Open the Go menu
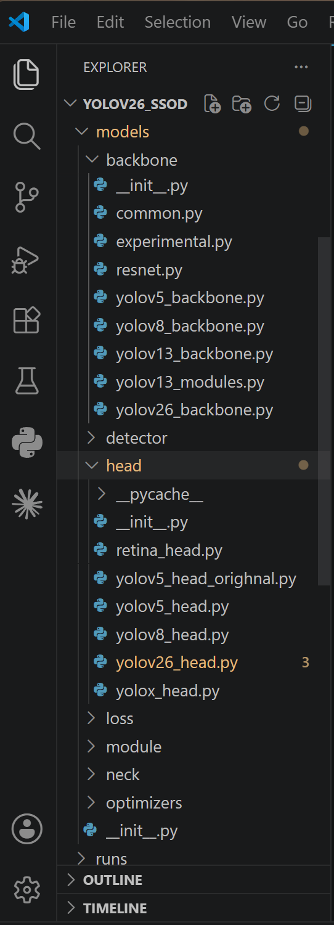Image resolution: width=334 pixels, height=925 pixels. point(297,23)
